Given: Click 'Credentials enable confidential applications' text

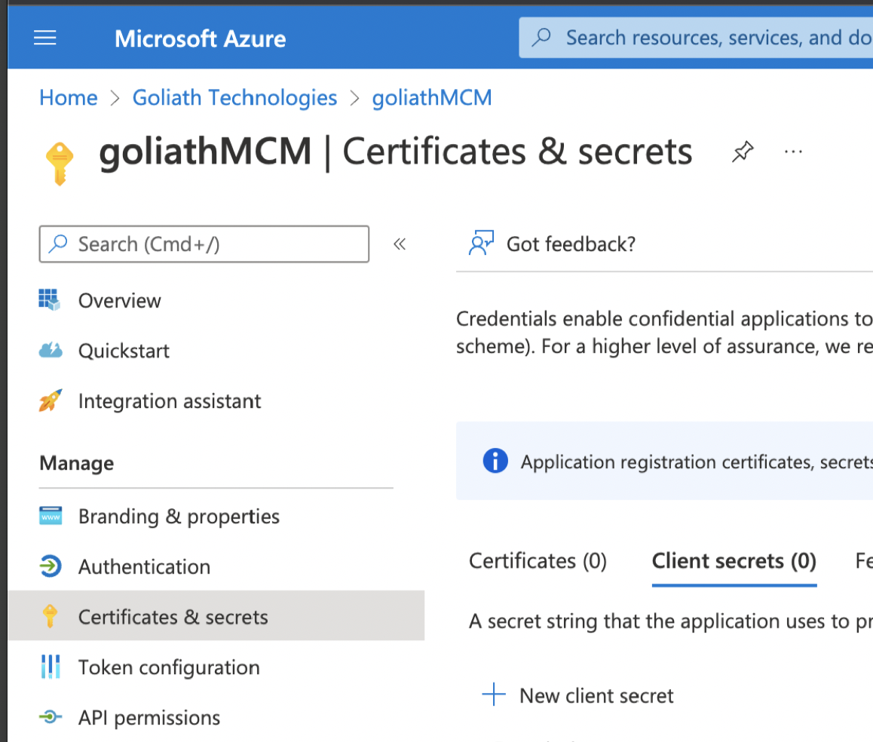Looking at the screenshot, I should tap(664, 319).
